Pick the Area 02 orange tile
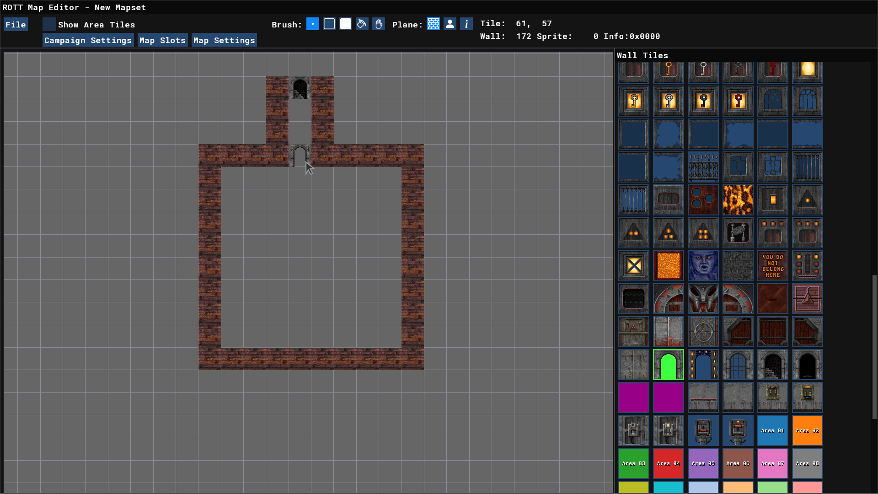This screenshot has width=878, height=494. (807, 430)
